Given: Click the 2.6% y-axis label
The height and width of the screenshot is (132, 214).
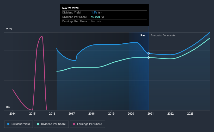Looking at the screenshot, I should (9, 29).
